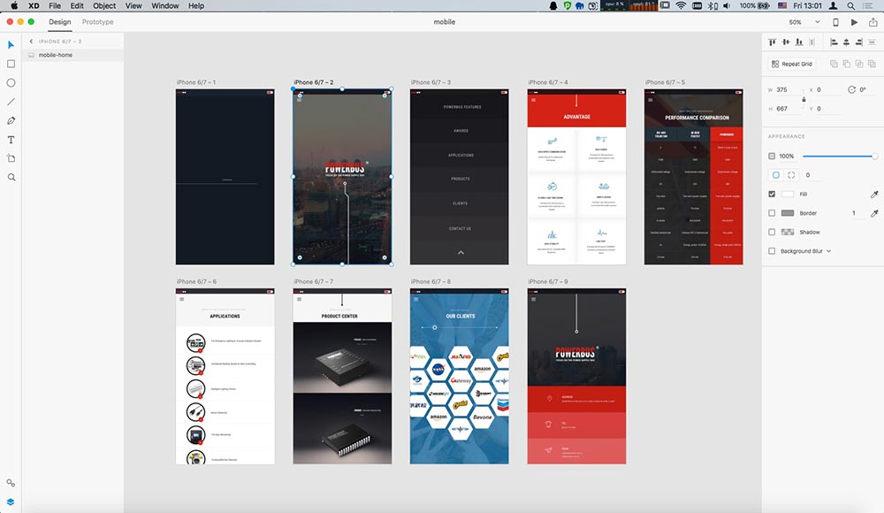884x513 pixels.
Task: Select the mobile-home layer
Action: 72,55
